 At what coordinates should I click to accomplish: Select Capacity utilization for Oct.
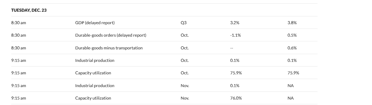93,73
